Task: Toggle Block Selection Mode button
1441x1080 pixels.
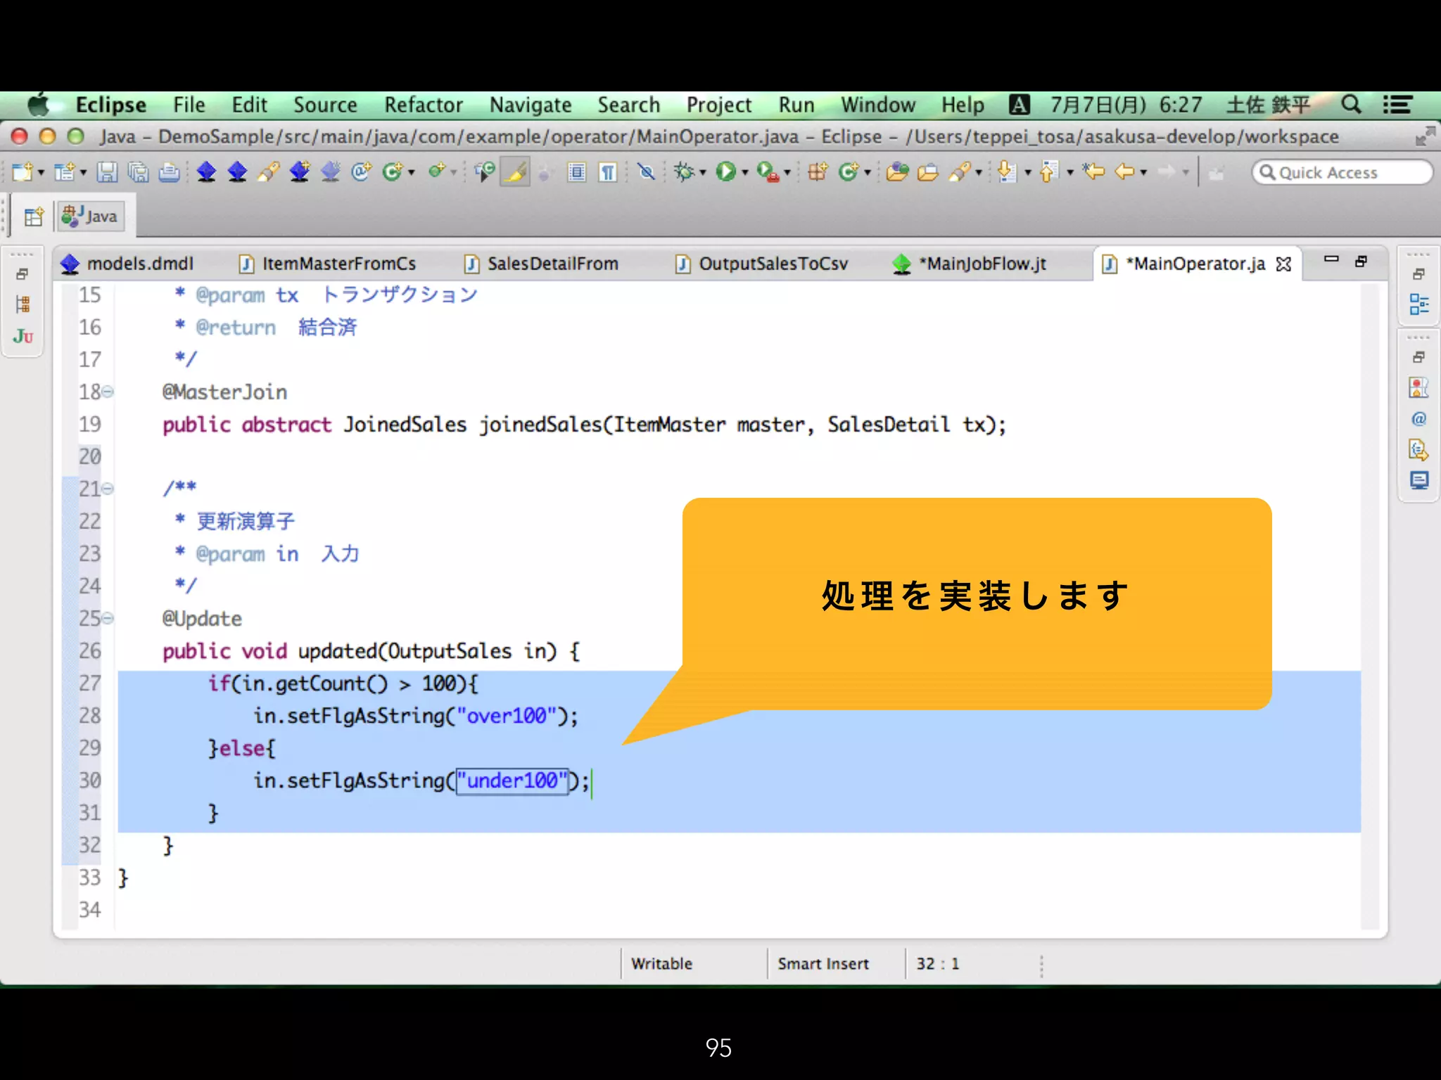Action: pyautogui.click(x=577, y=172)
